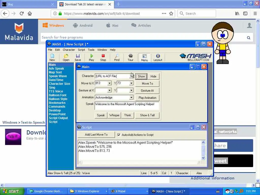
Task: Click the Show & Tell button
Action: [148, 115]
